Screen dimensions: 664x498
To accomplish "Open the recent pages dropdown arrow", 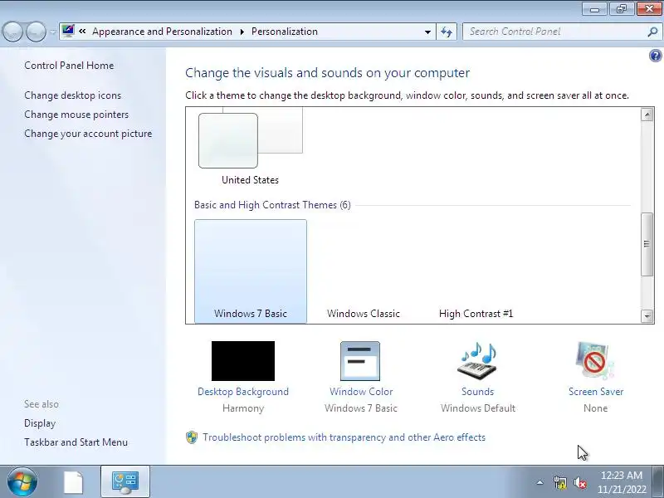I will [x=52, y=32].
